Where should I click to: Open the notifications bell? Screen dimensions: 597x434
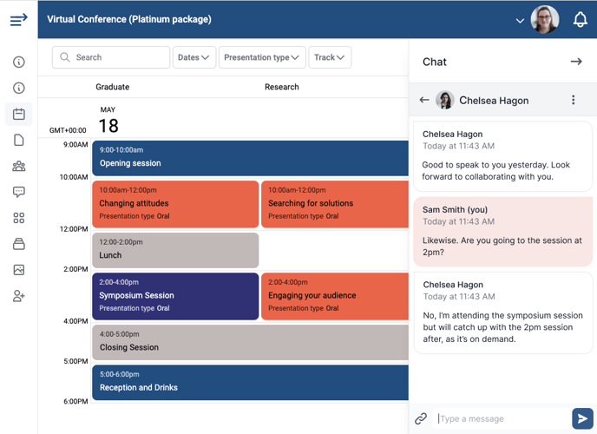pyautogui.click(x=581, y=19)
